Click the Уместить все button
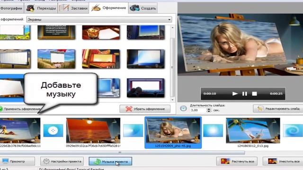303x170 pixels. pos(283,161)
